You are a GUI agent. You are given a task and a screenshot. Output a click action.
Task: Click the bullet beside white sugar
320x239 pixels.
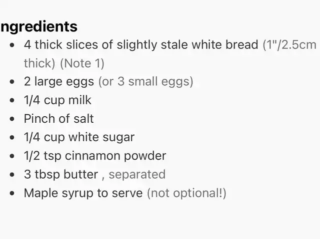(12, 137)
